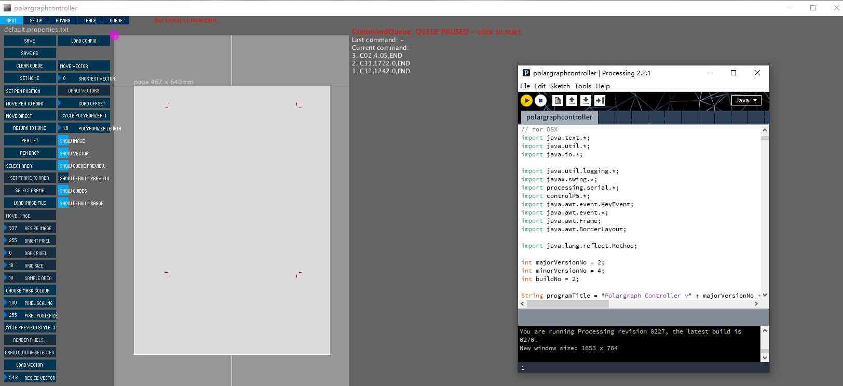The height and width of the screenshot is (386, 843).
Task: Stop the running sketch in Processing
Action: click(x=540, y=101)
